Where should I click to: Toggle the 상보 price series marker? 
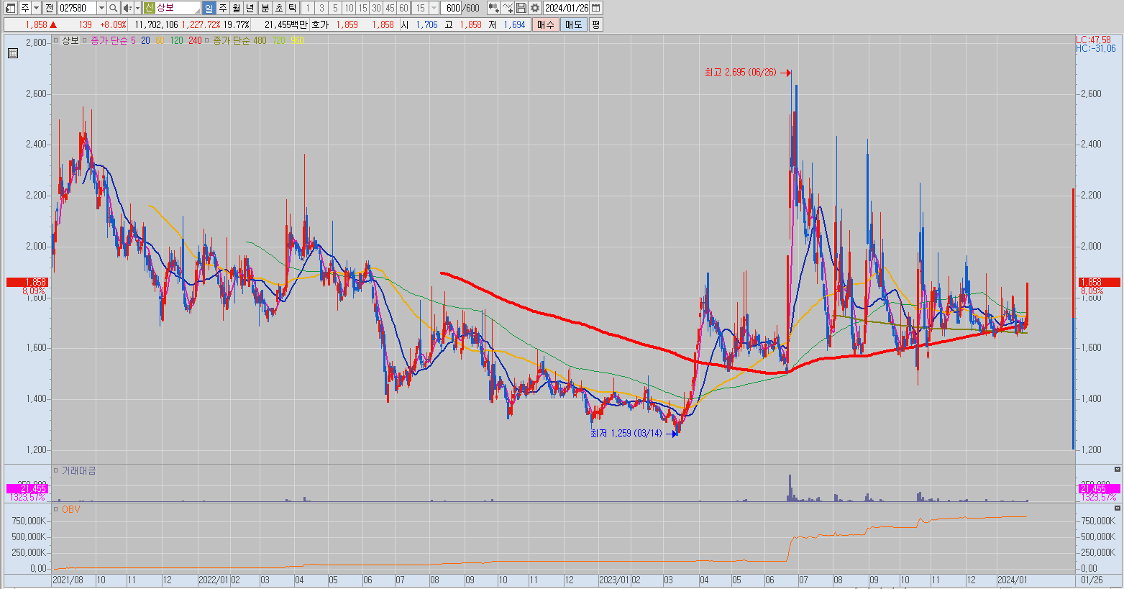(x=56, y=41)
